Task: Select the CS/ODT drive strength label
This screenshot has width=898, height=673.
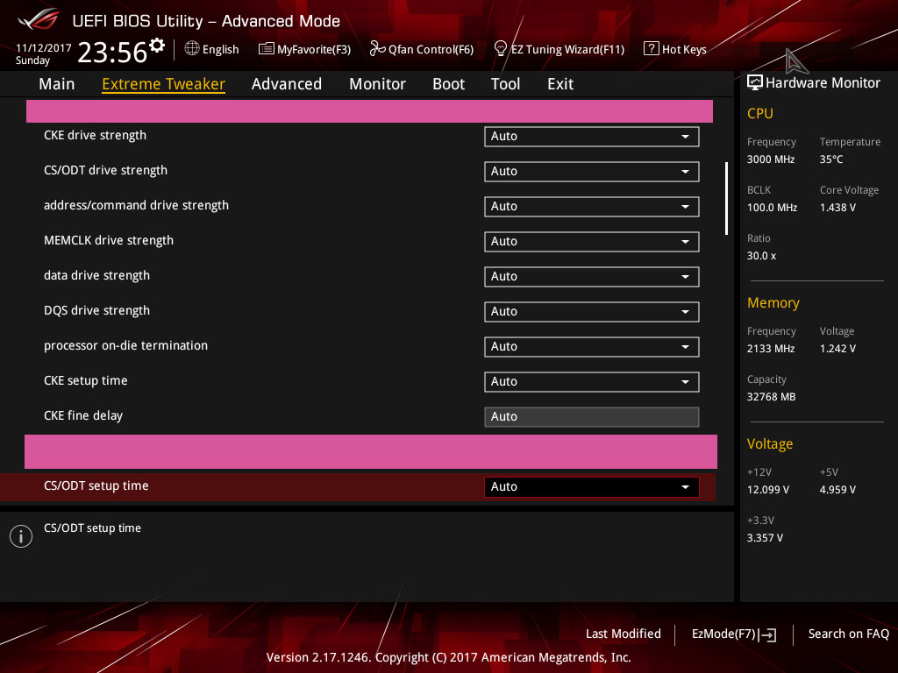Action: pyautogui.click(x=105, y=171)
